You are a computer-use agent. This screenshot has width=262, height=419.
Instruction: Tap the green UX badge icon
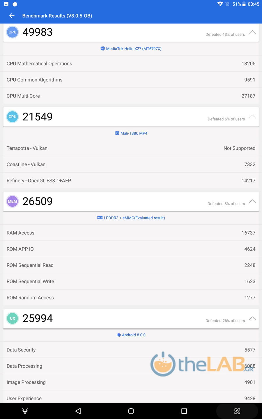point(13,318)
